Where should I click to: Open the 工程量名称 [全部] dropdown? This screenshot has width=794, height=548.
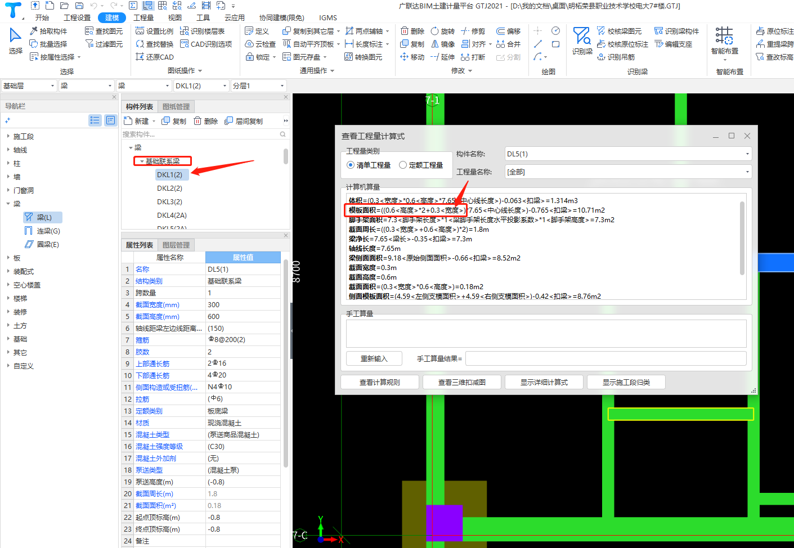click(x=628, y=172)
